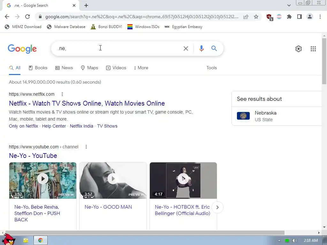Open the Ne-Yo - YouTube result
Screen dimensions: 327x245
coord(33,156)
